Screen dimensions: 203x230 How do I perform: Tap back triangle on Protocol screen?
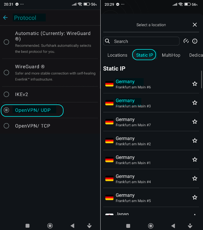tap(72, 226)
